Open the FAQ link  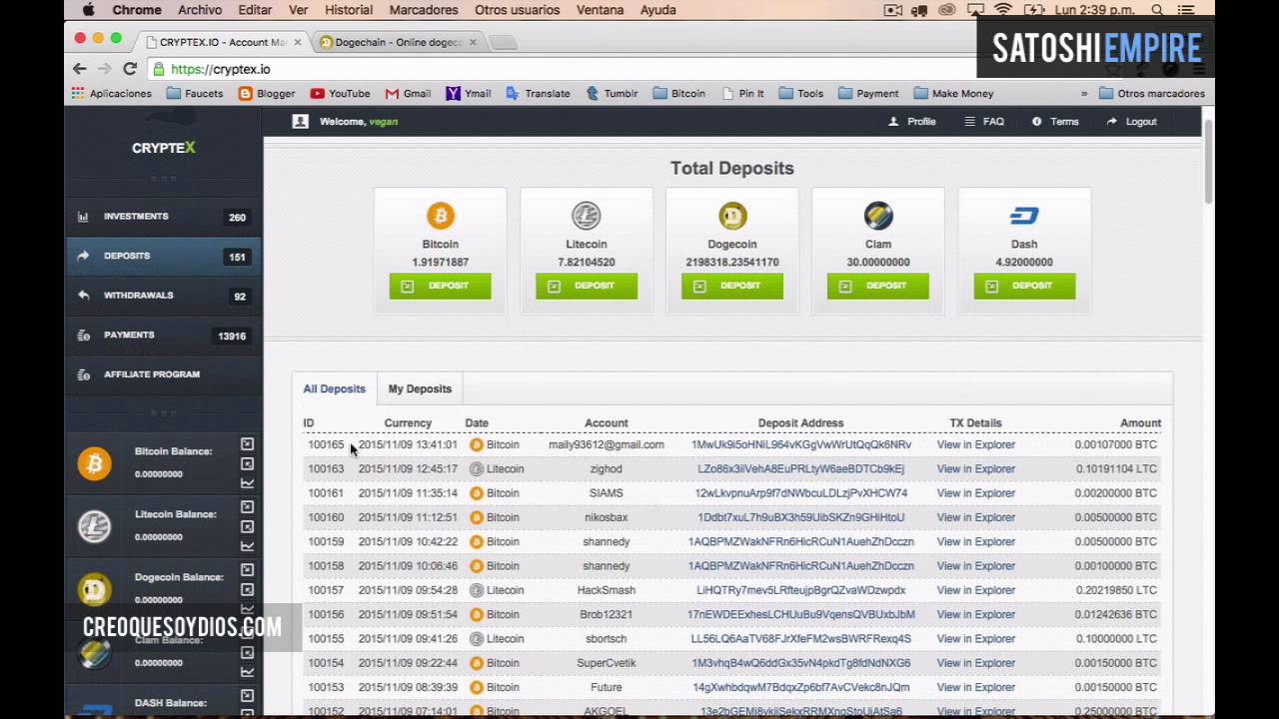984,122
